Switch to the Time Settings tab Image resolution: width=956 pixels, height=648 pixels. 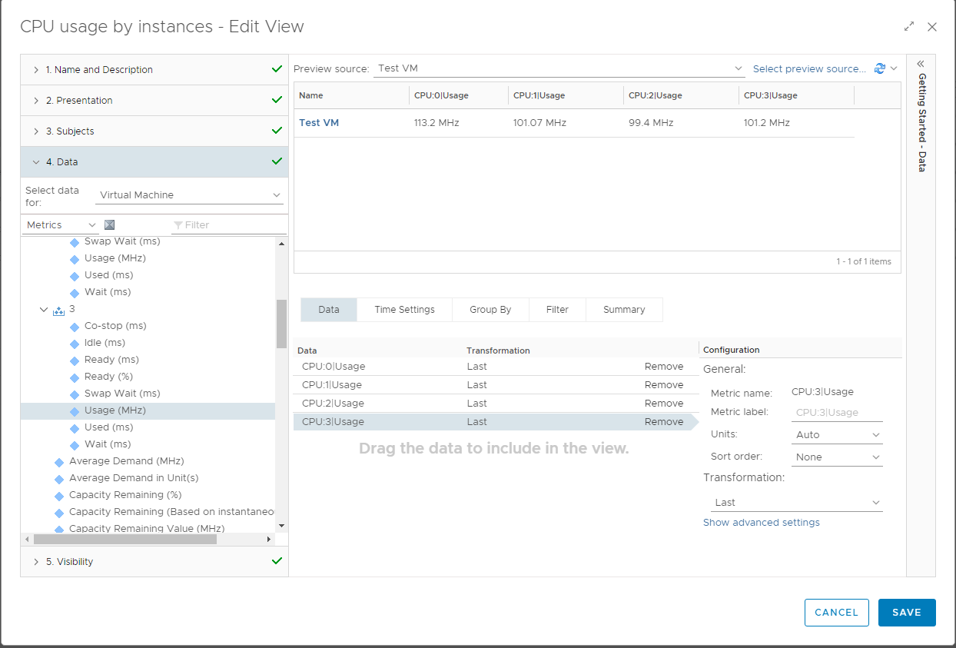coord(404,310)
